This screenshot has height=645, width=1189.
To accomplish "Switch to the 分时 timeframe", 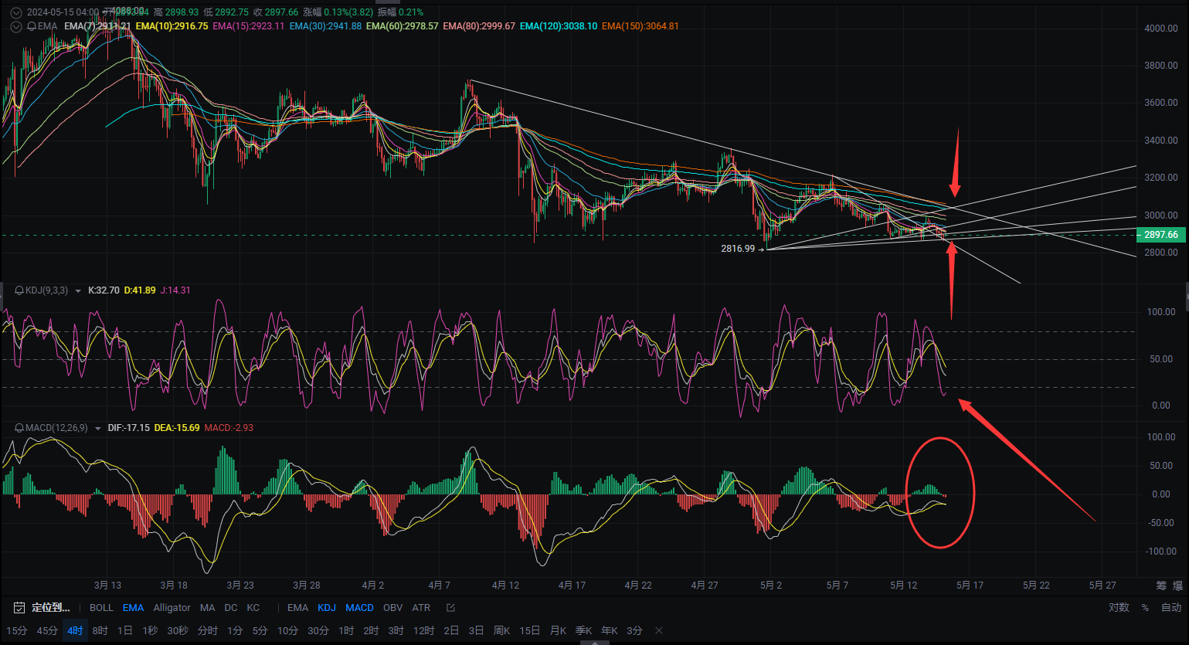I will (208, 630).
